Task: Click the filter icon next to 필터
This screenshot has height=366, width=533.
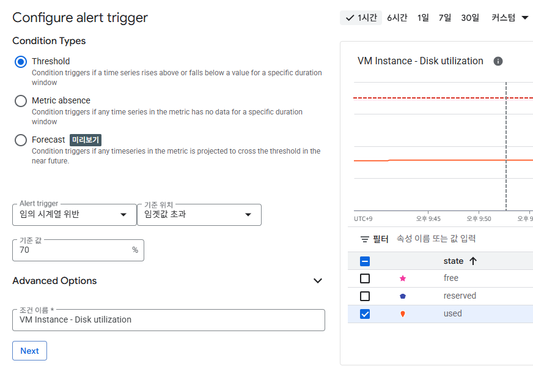Action: click(365, 239)
